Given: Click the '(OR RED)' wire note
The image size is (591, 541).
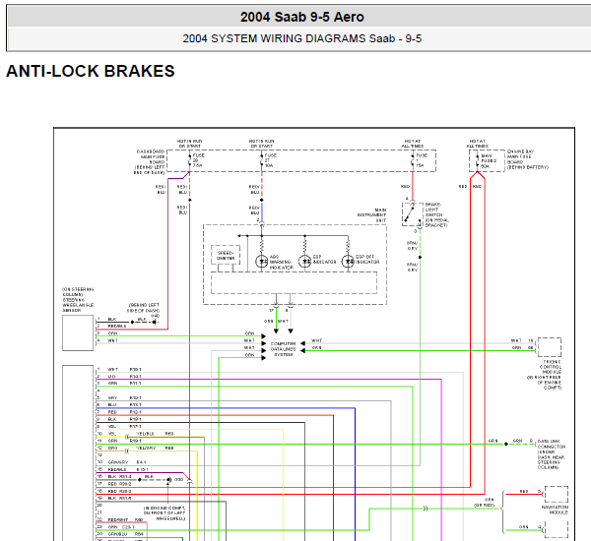Looking at the screenshot, I should point(485,505).
